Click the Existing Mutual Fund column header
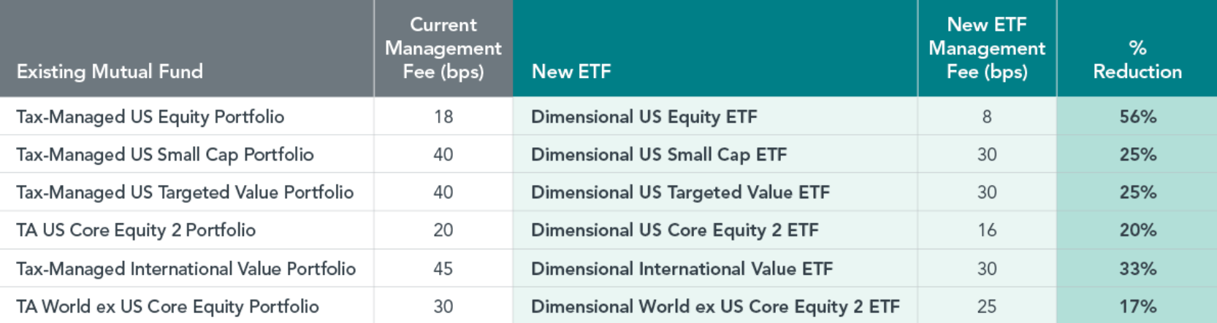The image size is (1217, 323). click(x=110, y=71)
